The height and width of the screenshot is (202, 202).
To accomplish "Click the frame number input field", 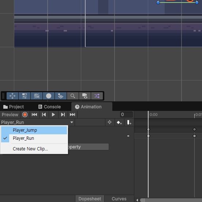I will point(126,115).
